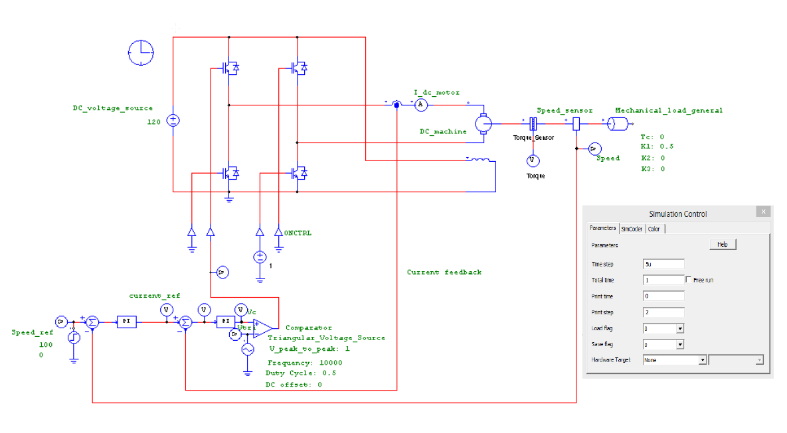Viewport: 787px width, 433px height.
Task: Switch to the Parameters tab
Action: (602, 228)
